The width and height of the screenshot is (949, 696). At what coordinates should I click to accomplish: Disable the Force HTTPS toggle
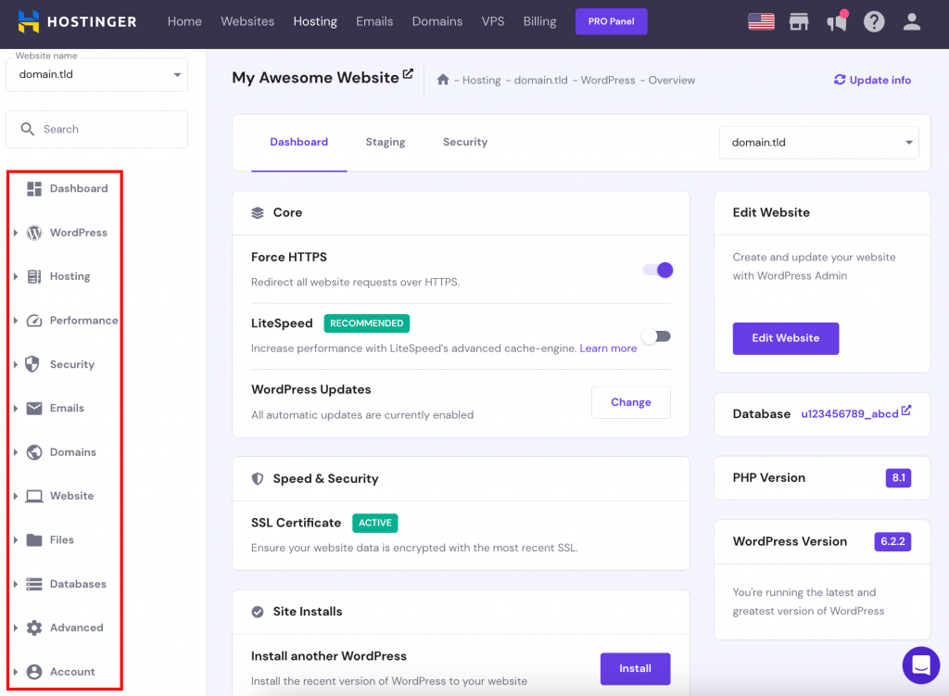pyautogui.click(x=657, y=270)
